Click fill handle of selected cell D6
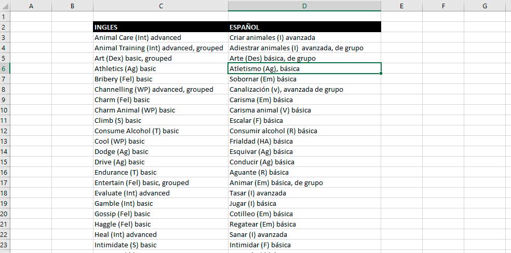The height and width of the screenshot is (253, 511). coord(381,74)
